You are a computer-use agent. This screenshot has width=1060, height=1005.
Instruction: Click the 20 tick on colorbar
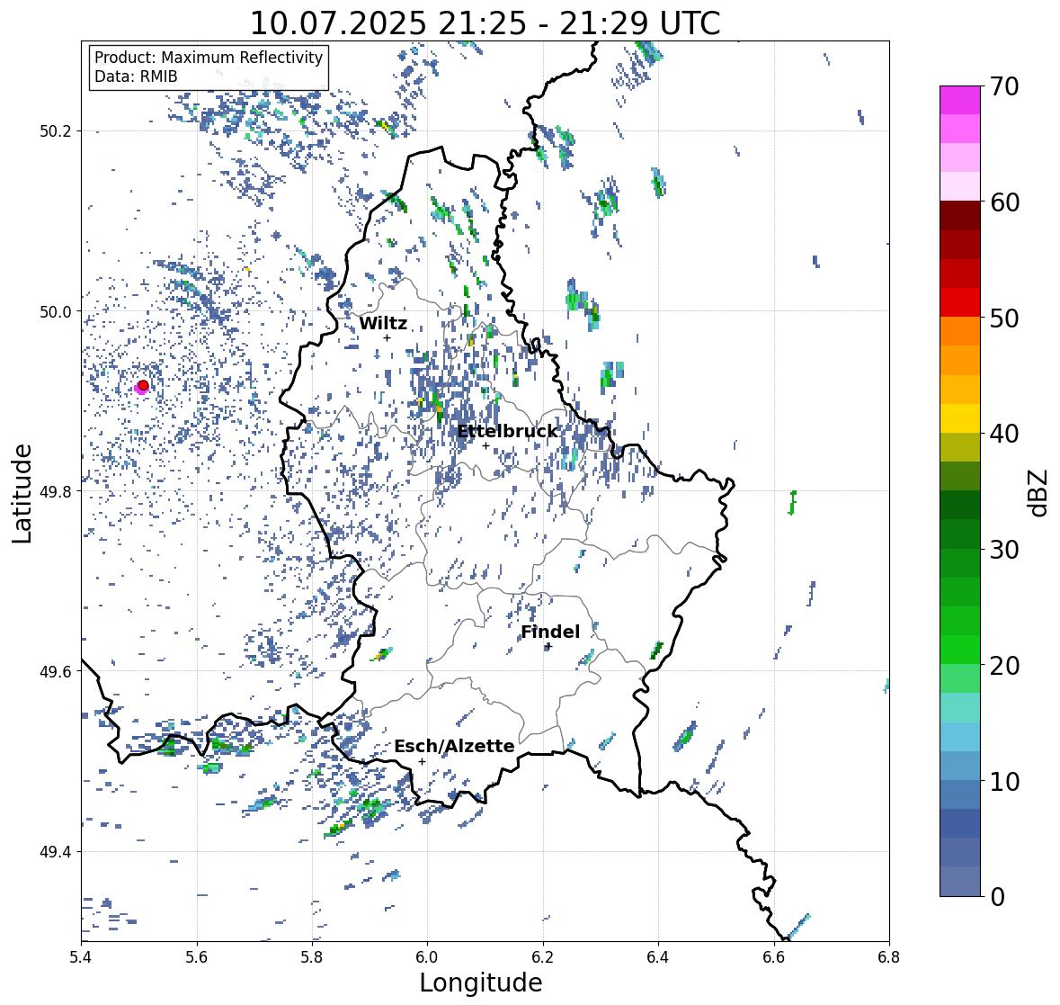pos(1004,666)
